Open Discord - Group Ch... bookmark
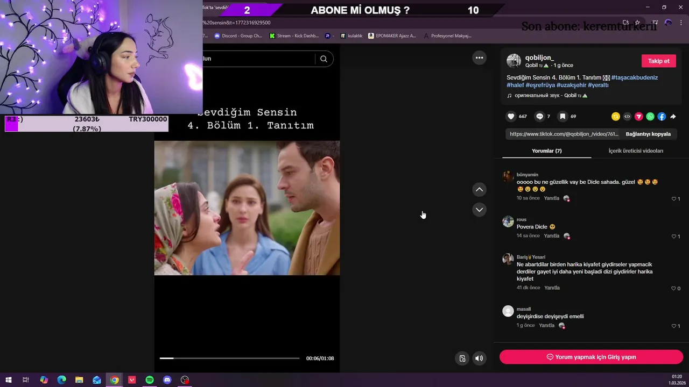The width and height of the screenshot is (689, 387). tap(238, 36)
